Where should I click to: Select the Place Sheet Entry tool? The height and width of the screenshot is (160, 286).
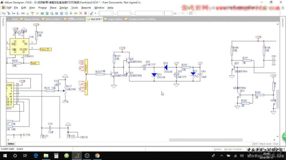pos(47,13)
